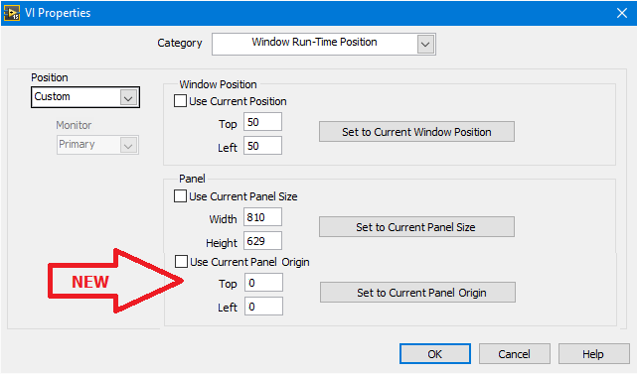Open Help for this dialog
Image resolution: width=637 pixels, height=374 pixels.
pyautogui.click(x=593, y=354)
